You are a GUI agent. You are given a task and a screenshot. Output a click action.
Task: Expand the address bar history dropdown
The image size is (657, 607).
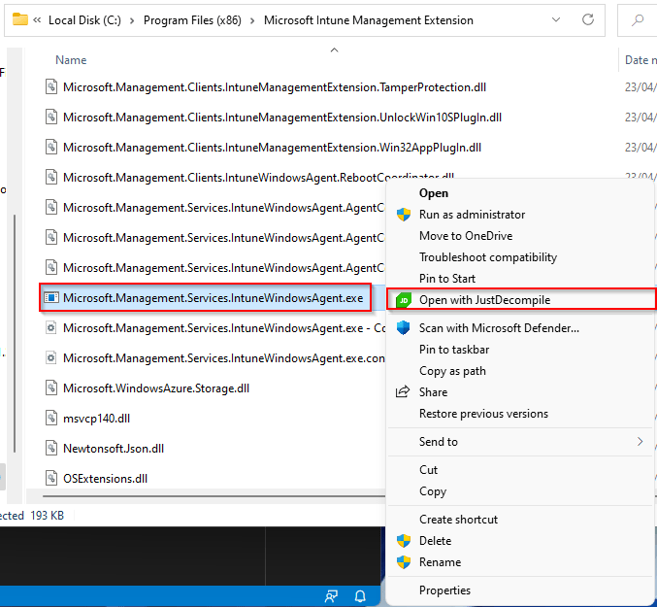pos(555,19)
